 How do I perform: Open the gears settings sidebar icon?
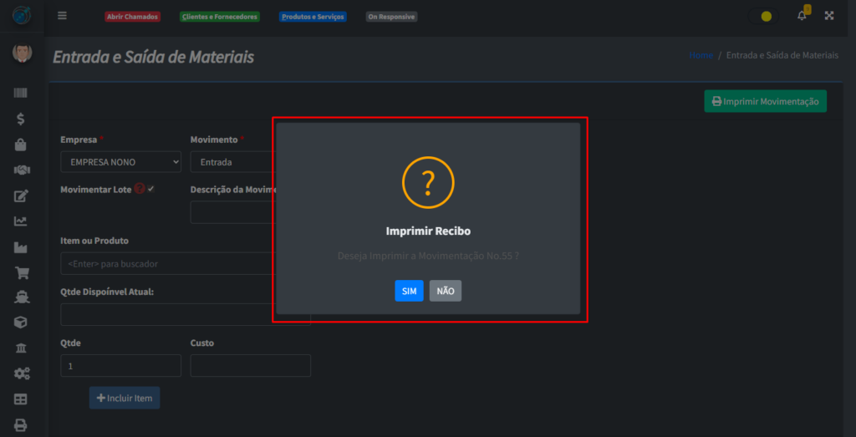click(x=21, y=373)
